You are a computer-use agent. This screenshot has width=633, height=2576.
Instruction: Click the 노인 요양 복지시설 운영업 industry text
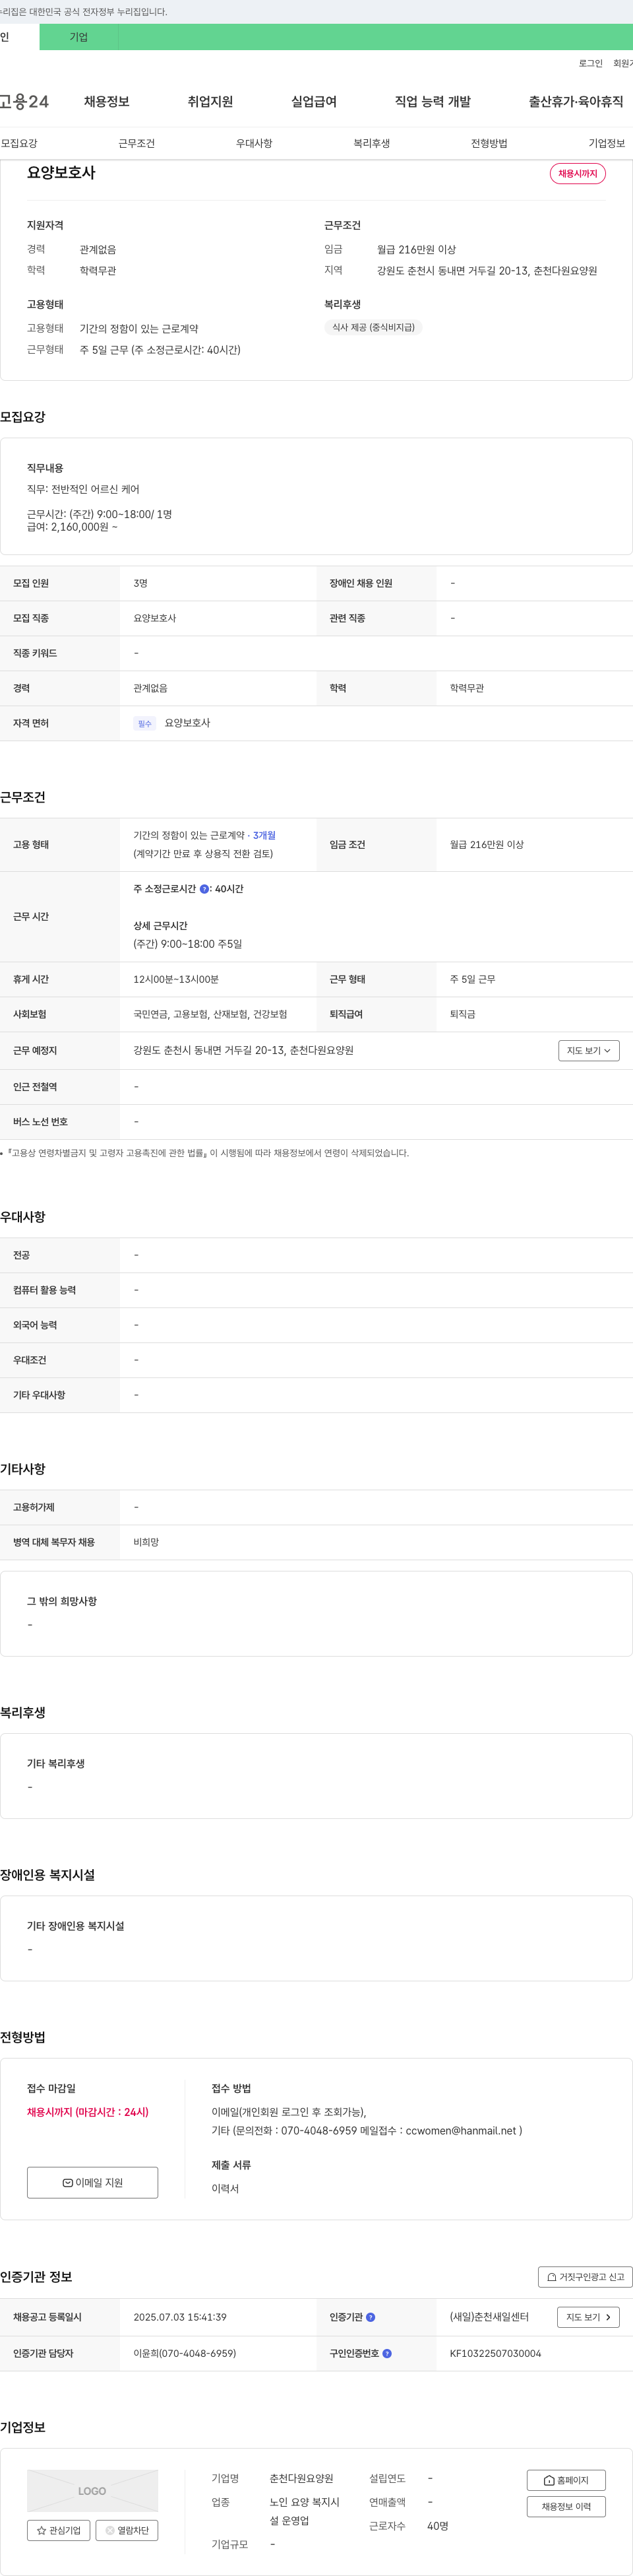tap(305, 2512)
